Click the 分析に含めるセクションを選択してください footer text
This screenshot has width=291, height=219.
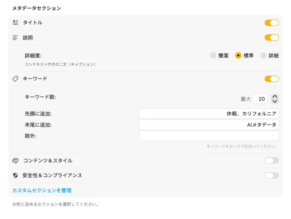[56, 204]
